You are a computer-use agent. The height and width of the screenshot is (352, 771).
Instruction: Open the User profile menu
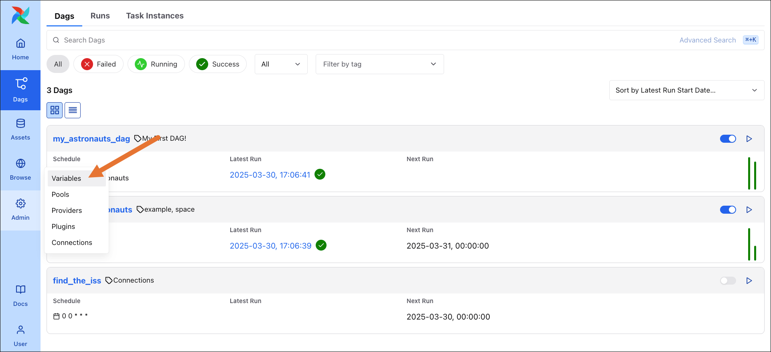pos(20,336)
